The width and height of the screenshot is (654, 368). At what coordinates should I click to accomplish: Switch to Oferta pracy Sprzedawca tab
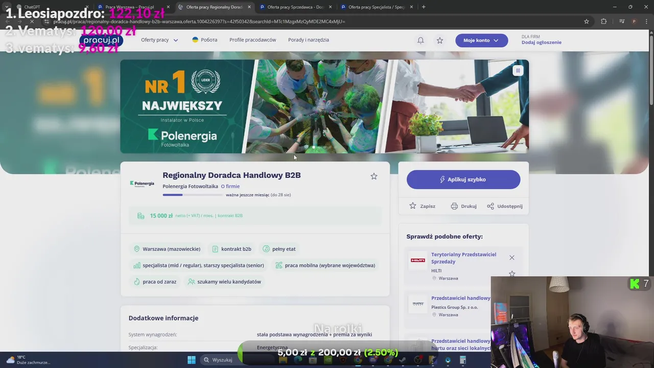click(295, 7)
